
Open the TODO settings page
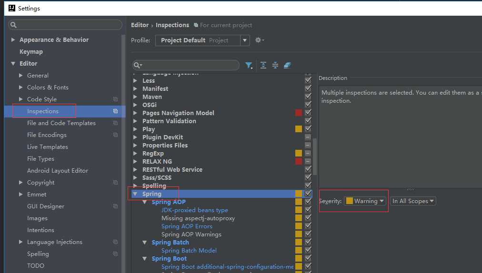click(36, 266)
